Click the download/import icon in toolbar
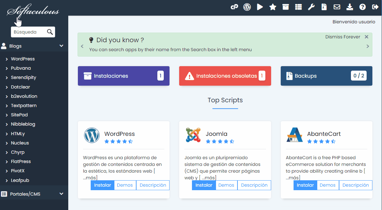This screenshot has height=210, width=382. (x=350, y=7)
